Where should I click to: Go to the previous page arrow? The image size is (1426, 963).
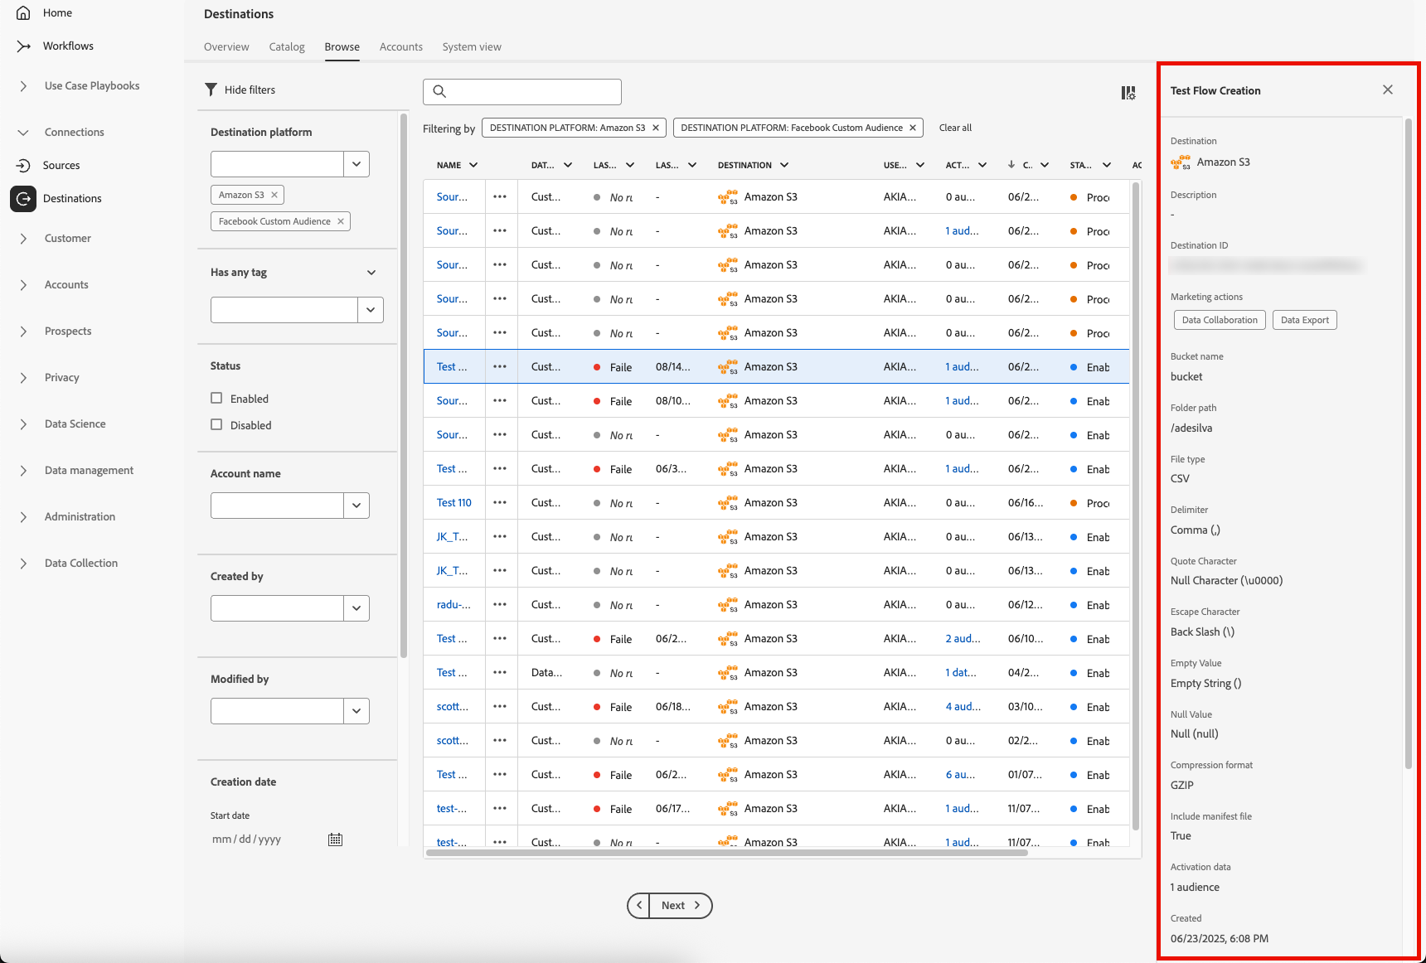tap(639, 905)
